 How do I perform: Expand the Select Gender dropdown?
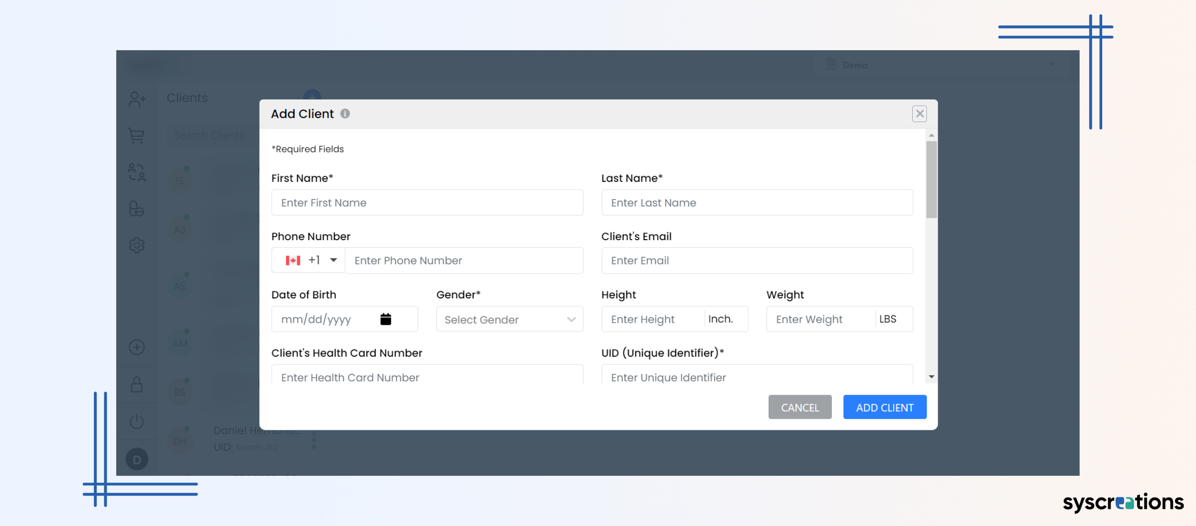(509, 319)
